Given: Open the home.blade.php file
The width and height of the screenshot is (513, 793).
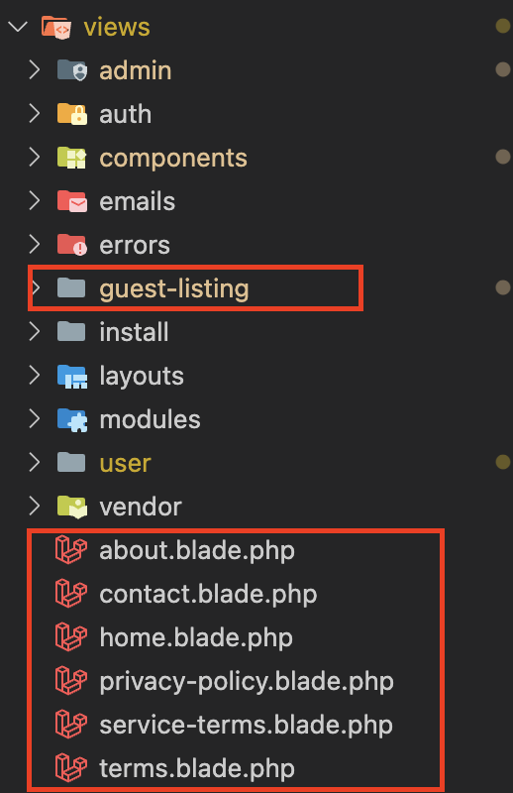Looking at the screenshot, I should (196, 637).
